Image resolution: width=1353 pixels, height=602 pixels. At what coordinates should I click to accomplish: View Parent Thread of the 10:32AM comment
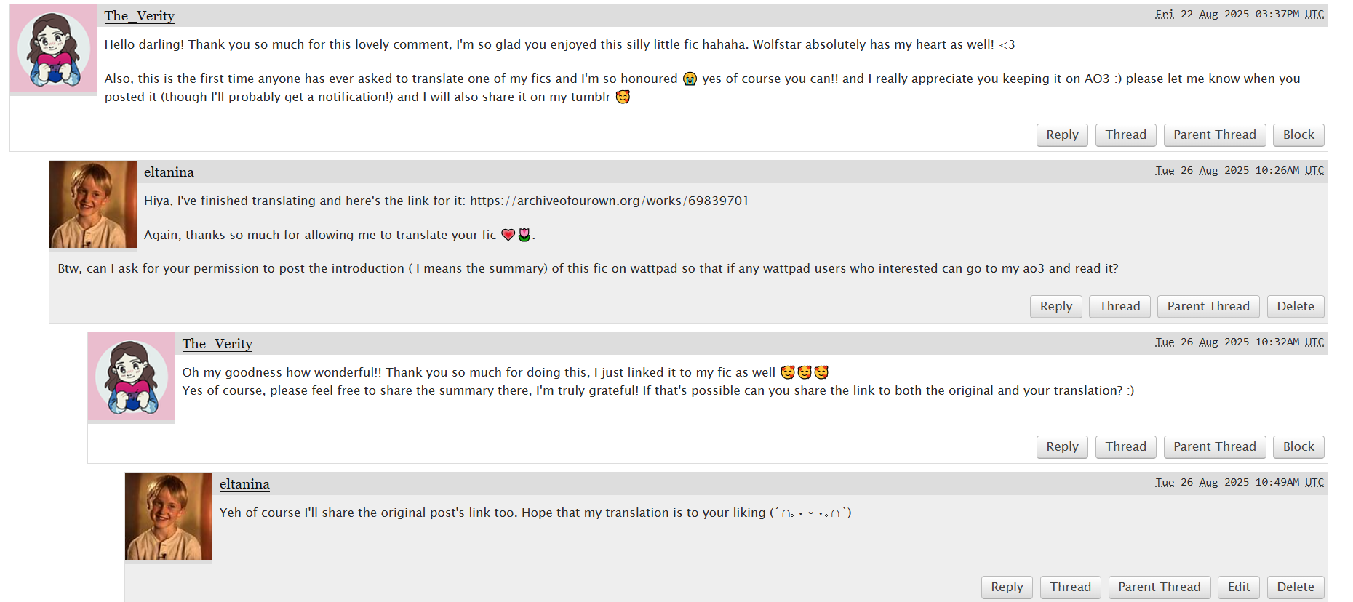click(x=1214, y=447)
